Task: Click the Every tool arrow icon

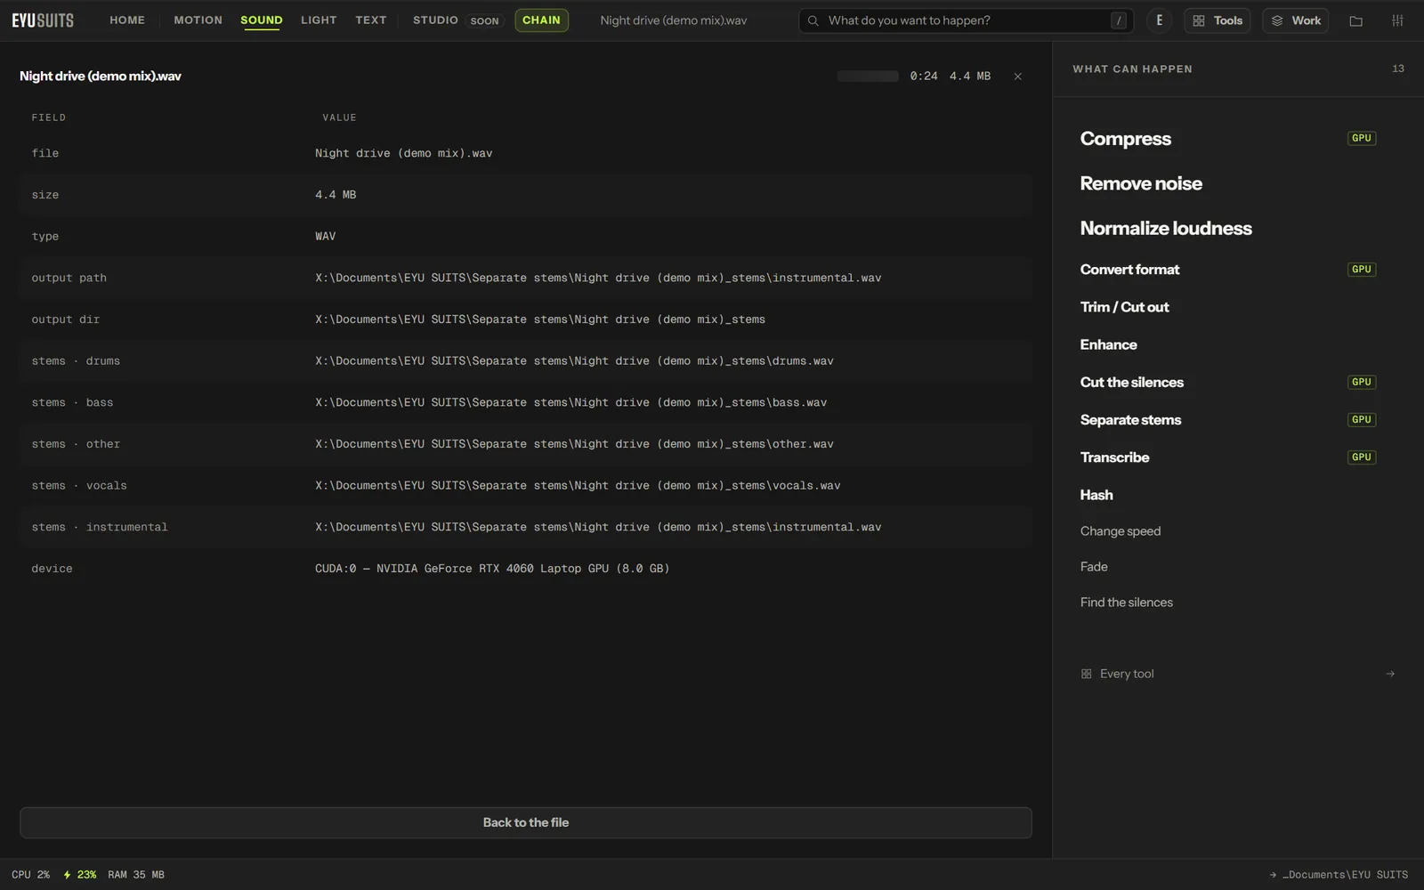Action: coord(1390,674)
